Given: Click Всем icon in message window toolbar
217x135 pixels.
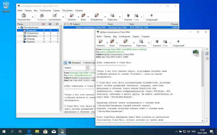Looking at the screenshot, I should (x=112, y=42).
